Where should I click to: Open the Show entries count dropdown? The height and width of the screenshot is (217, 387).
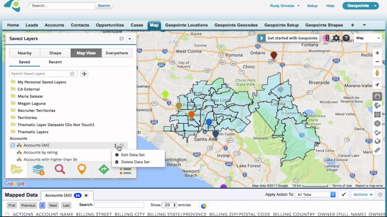(x=169, y=205)
